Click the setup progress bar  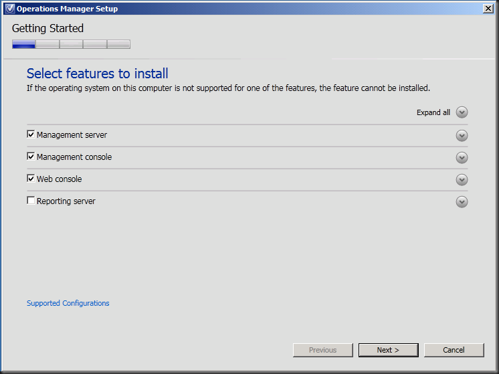(x=71, y=44)
